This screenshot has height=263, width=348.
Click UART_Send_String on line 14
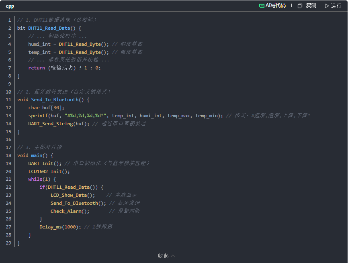point(51,124)
